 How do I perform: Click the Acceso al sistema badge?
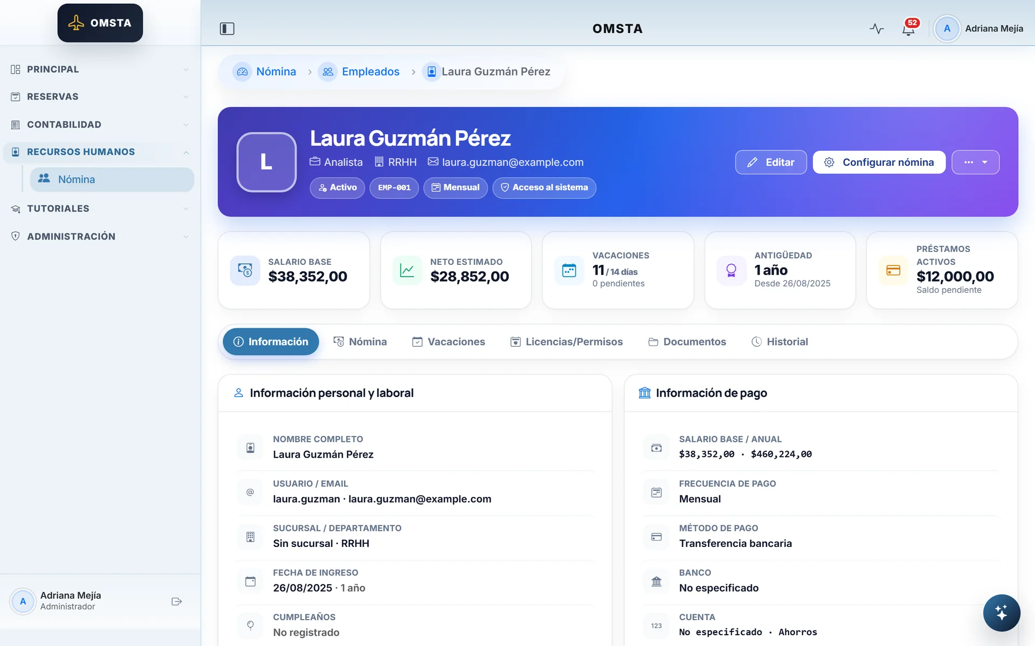(x=544, y=188)
